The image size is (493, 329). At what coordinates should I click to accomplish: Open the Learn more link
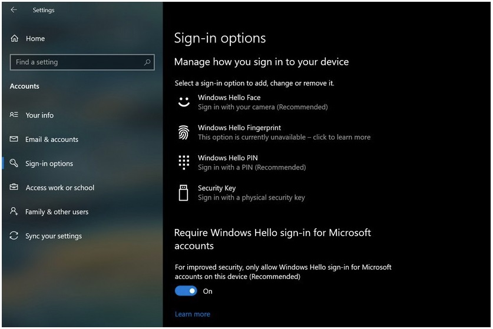click(193, 314)
